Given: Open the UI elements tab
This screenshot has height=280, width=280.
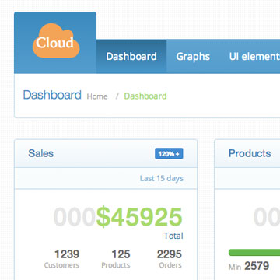Looking at the screenshot, I should pos(254,57).
